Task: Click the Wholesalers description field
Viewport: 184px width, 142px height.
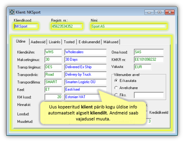Action: click(85, 52)
